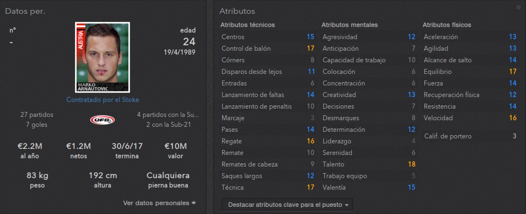Click the 27 partidos international stats

tap(37, 115)
